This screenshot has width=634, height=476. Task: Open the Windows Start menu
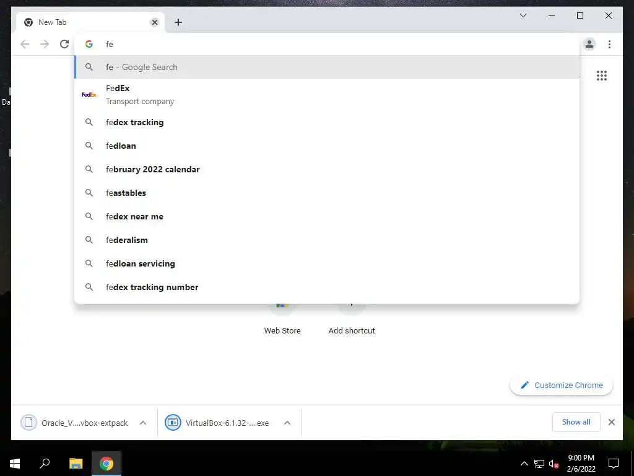click(x=15, y=464)
